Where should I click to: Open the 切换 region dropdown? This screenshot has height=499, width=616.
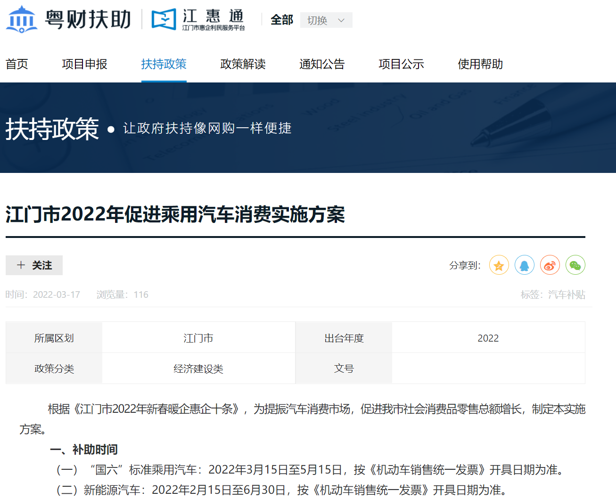[326, 20]
